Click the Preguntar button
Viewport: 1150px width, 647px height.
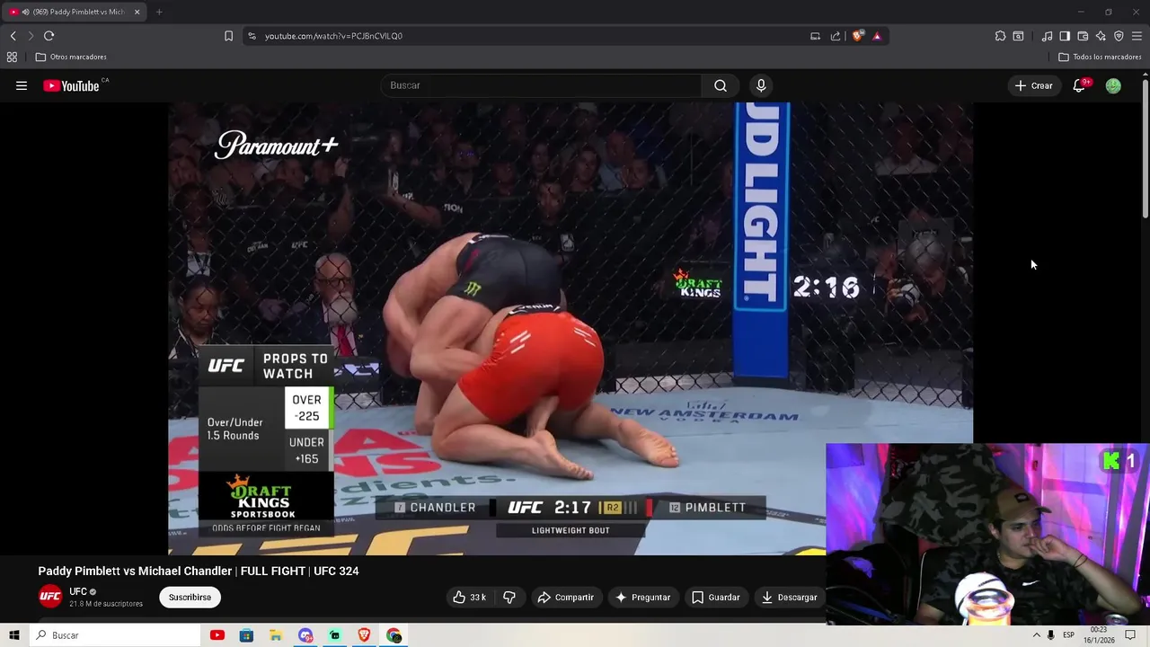(642, 597)
